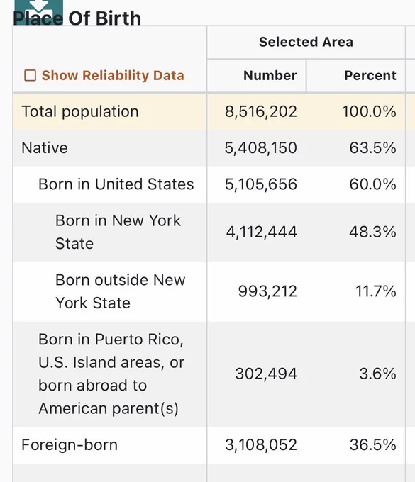
Task: Click the 302,494 Puerto Rico number cell
Action: (266, 374)
